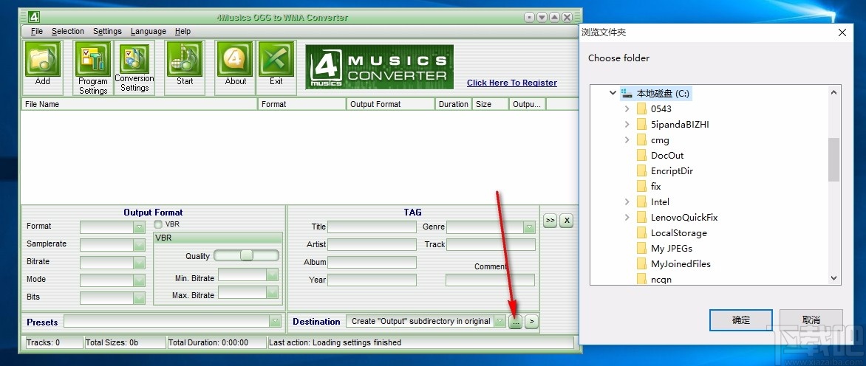Click the 0543 folder icon
Image resolution: width=866 pixels, height=366 pixels.
[x=641, y=109]
